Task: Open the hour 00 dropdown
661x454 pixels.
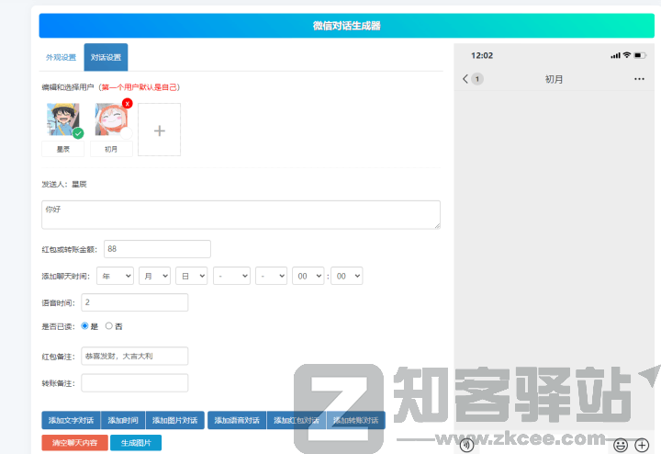Action: coord(308,276)
